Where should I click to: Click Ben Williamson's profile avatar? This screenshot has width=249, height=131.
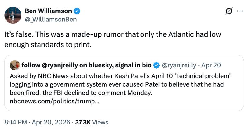click(13, 15)
